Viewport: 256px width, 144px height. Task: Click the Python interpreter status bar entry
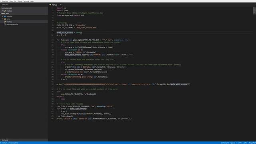(x=10, y=143)
